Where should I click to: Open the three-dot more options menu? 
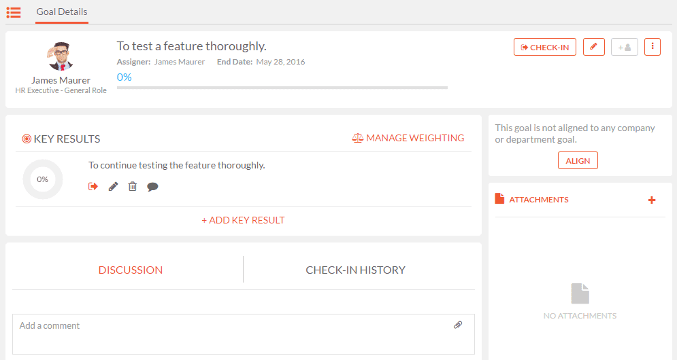pyautogui.click(x=653, y=47)
